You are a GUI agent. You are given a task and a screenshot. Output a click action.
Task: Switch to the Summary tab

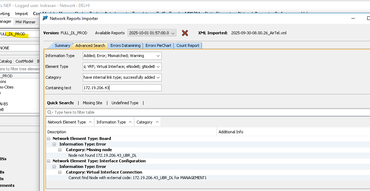pyautogui.click(x=62, y=45)
